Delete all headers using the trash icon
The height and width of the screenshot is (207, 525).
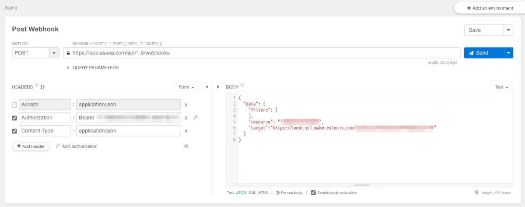click(186, 146)
